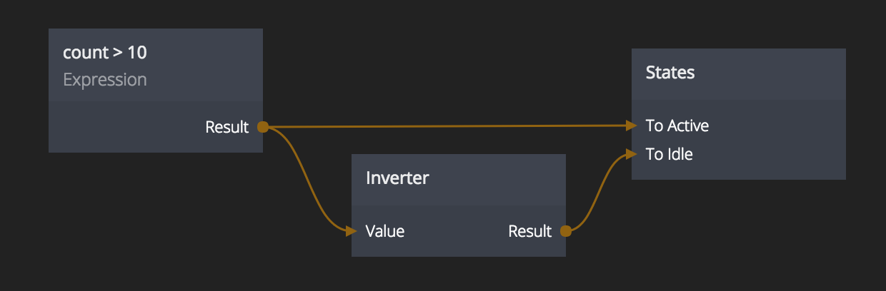Viewport: 886px width, 291px height.
Task: Click the Result label on the Expression node
Action: [x=227, y=127]
